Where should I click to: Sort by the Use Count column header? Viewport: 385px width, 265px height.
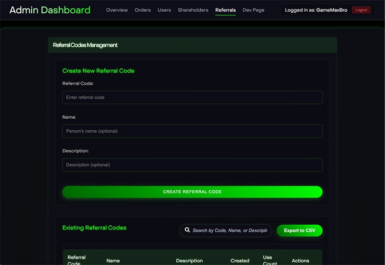(270, 260)
